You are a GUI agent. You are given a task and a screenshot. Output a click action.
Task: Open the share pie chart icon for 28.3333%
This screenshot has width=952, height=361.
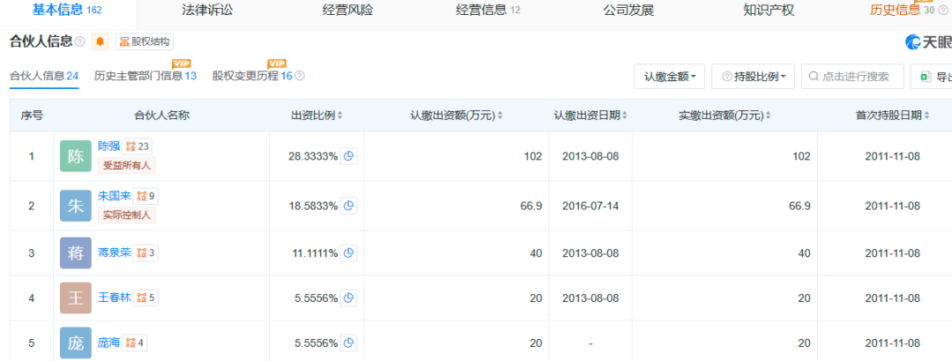[x=348, y=156]
